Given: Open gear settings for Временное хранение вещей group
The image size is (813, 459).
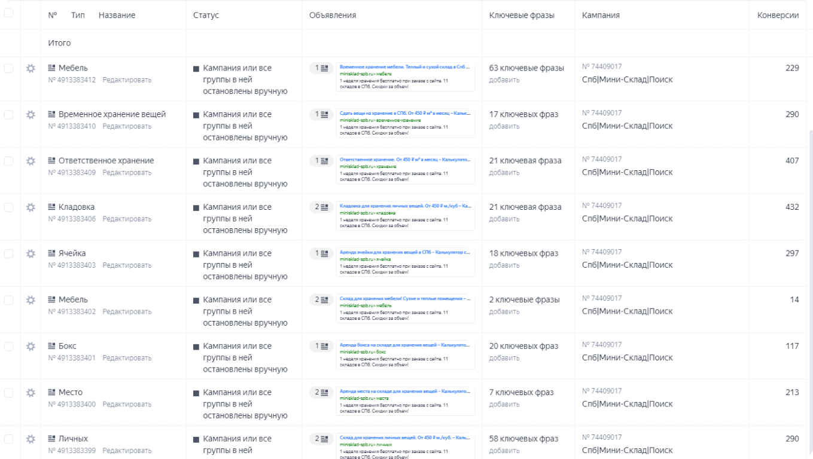Looking at the screenshot, I should click(x=31, y=115).
